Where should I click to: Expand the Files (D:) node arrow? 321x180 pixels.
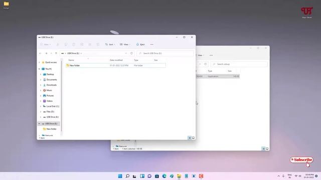(x=41, y=111)
